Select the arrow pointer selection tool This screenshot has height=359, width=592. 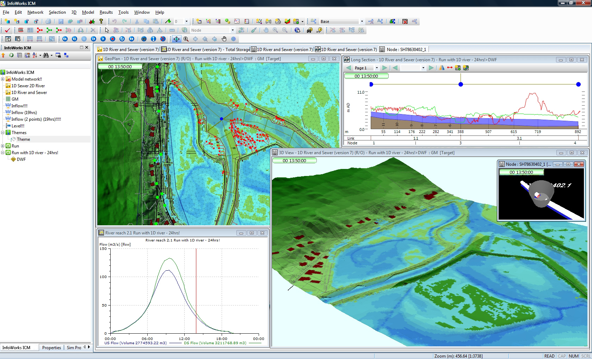click(107, 30)
